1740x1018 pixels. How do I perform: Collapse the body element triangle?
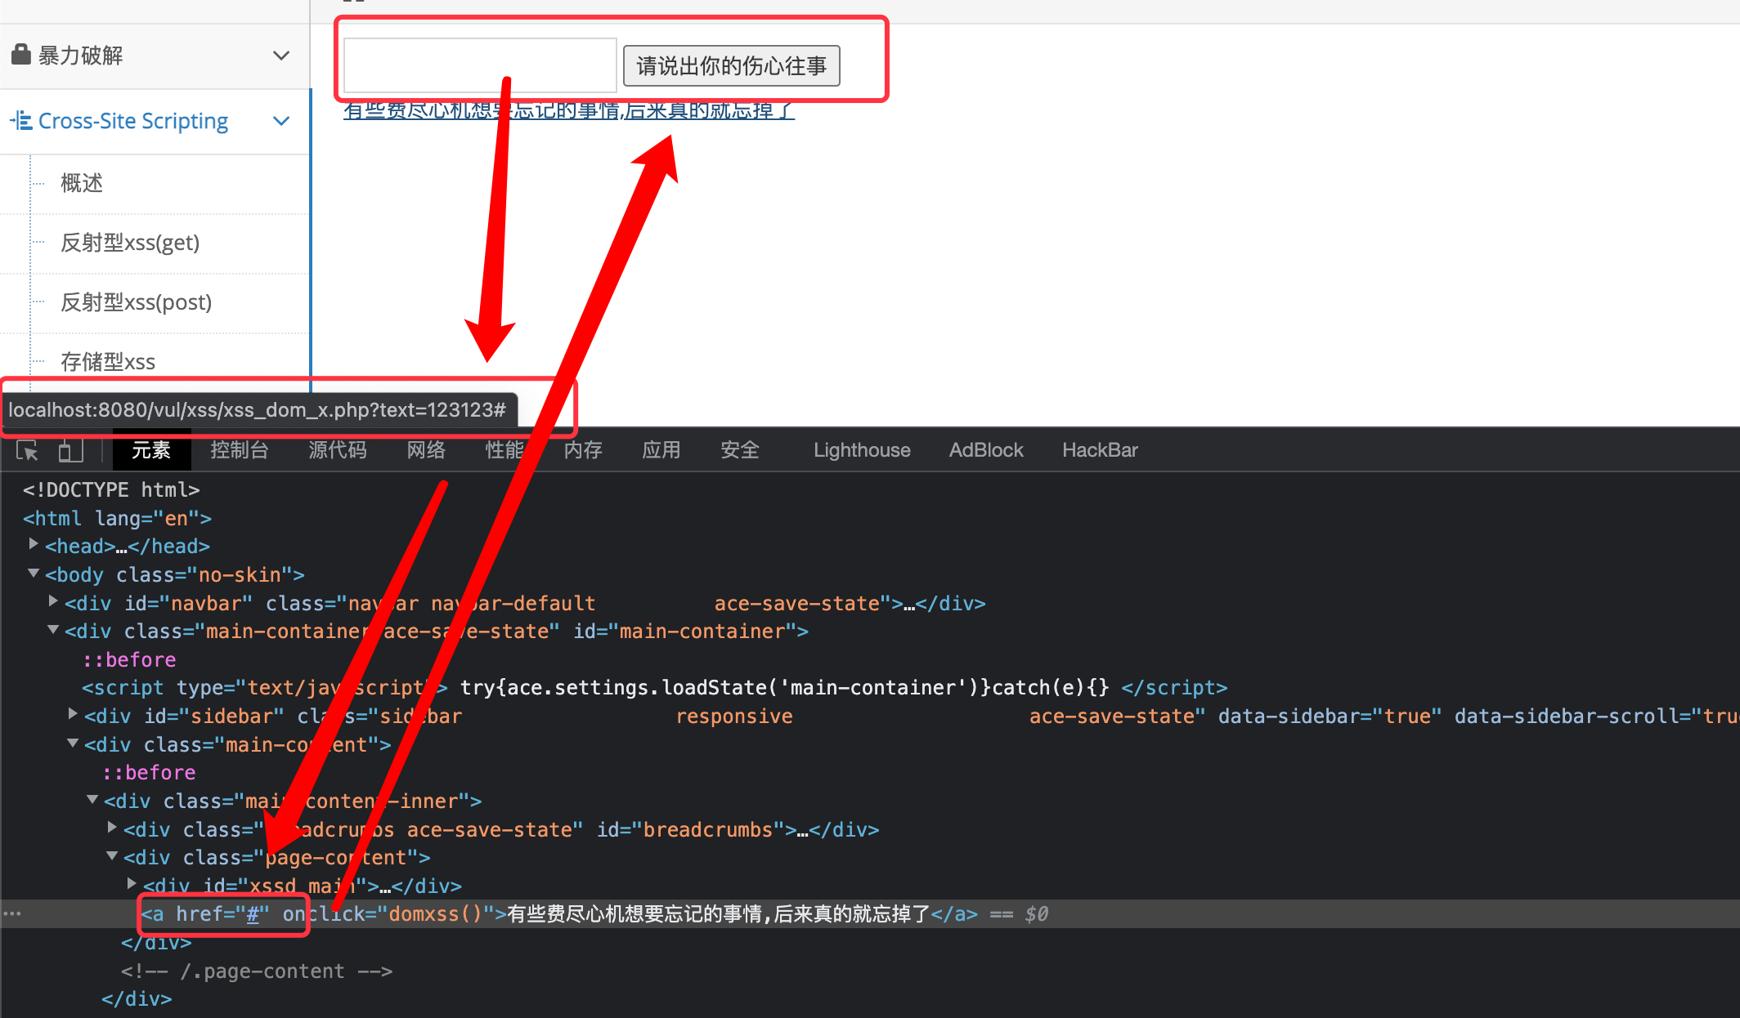pyautogui.click(x=34, y=574)
